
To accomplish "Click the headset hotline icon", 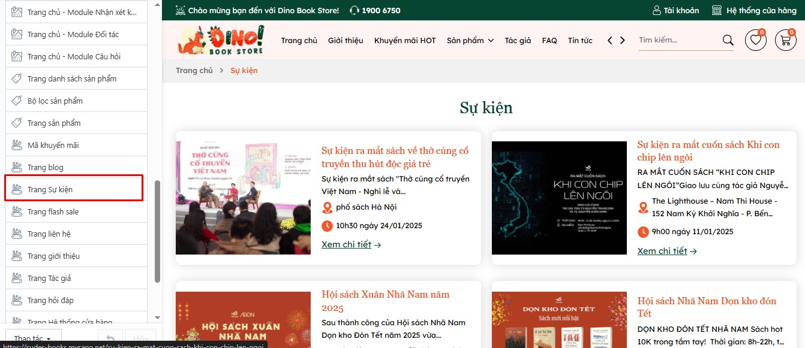I will (x=354, y=10).
